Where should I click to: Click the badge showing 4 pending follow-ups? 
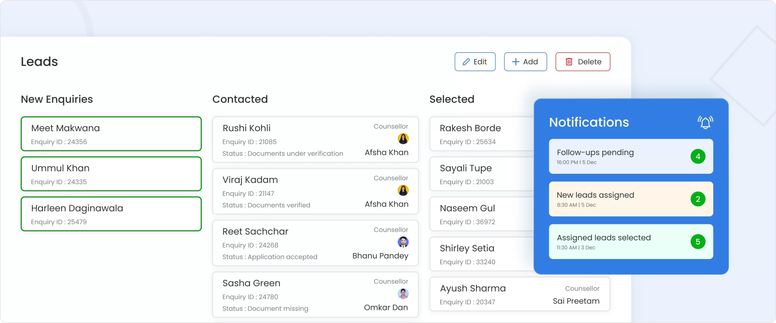698,156
